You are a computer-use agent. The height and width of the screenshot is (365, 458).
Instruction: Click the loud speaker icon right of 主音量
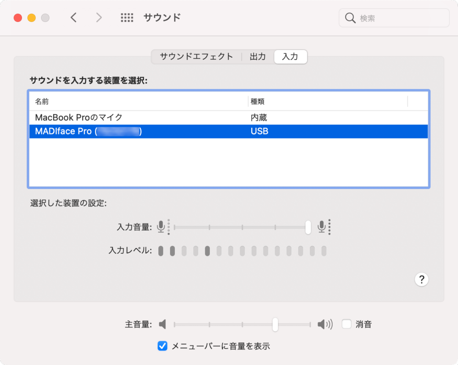click(324, 324)
